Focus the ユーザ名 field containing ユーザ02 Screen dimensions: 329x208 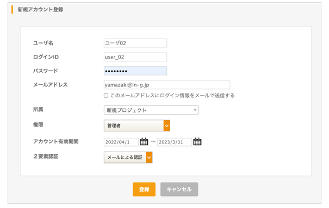(135, 43)
